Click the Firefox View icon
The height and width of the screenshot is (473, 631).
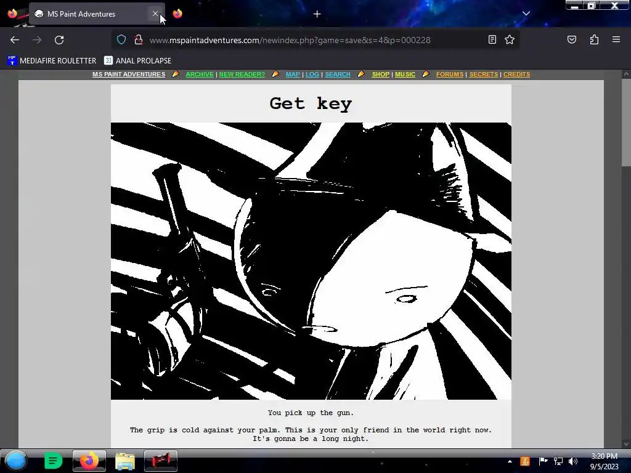click(12, 14)
